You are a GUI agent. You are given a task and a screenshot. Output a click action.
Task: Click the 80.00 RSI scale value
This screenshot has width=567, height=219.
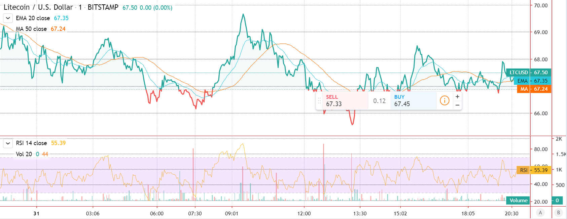541,149
